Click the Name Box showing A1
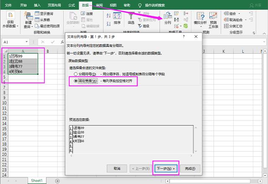This screenshot has width=268, height=184. (x=14, y=42)
